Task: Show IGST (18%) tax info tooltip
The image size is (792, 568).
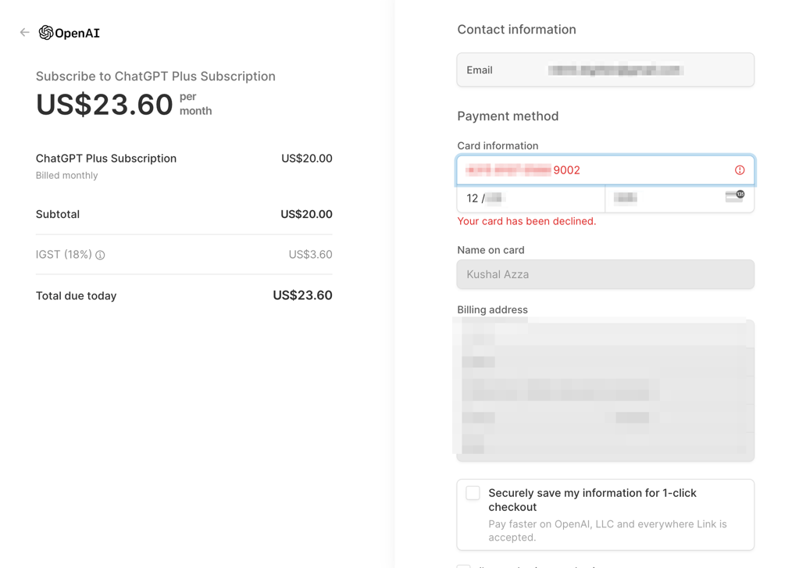Action: pos(100,255)
